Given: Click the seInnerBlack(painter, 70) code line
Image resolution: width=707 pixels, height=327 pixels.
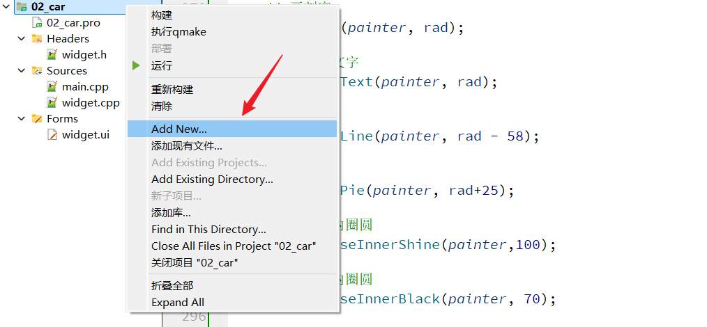Looking at the screenshot, I should [448, 298].
